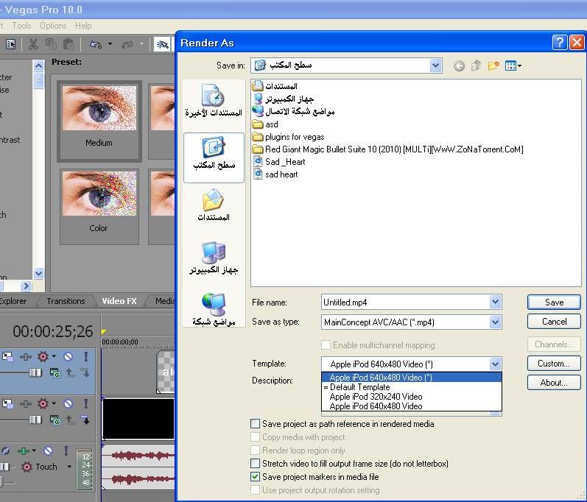587x502 pixels.
Task: Click the Up One Level folder icon
Action: (477, 66)
